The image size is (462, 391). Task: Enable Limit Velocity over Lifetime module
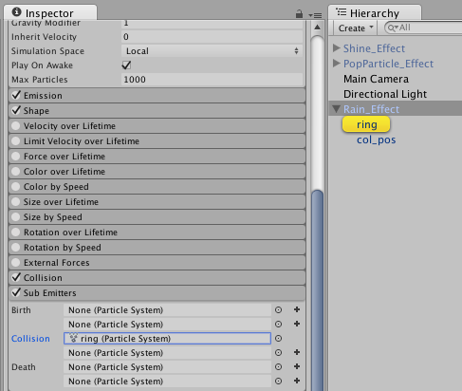click(15, 141)
